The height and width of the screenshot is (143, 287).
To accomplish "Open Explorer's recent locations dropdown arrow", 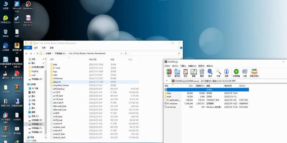I will tap(34, 54).
